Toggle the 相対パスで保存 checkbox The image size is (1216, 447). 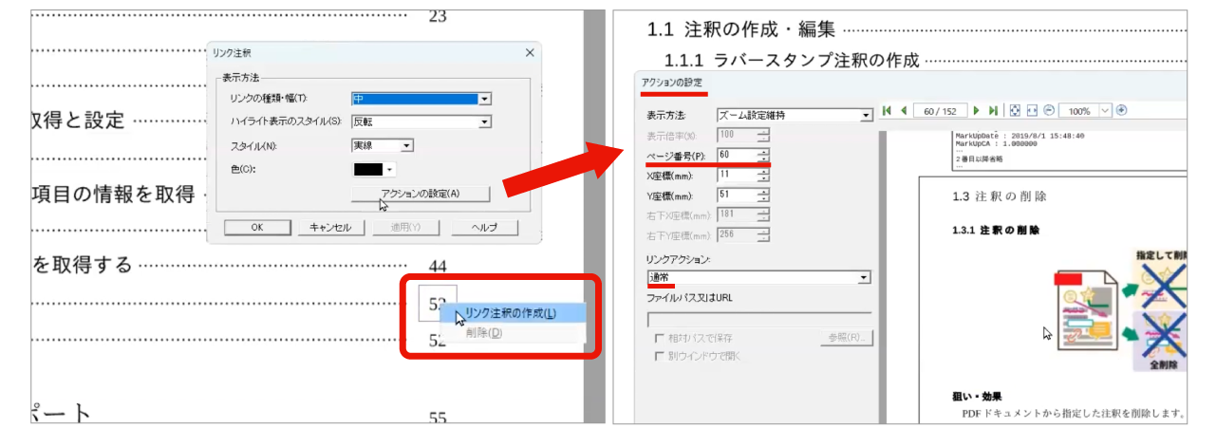(660, 338)
